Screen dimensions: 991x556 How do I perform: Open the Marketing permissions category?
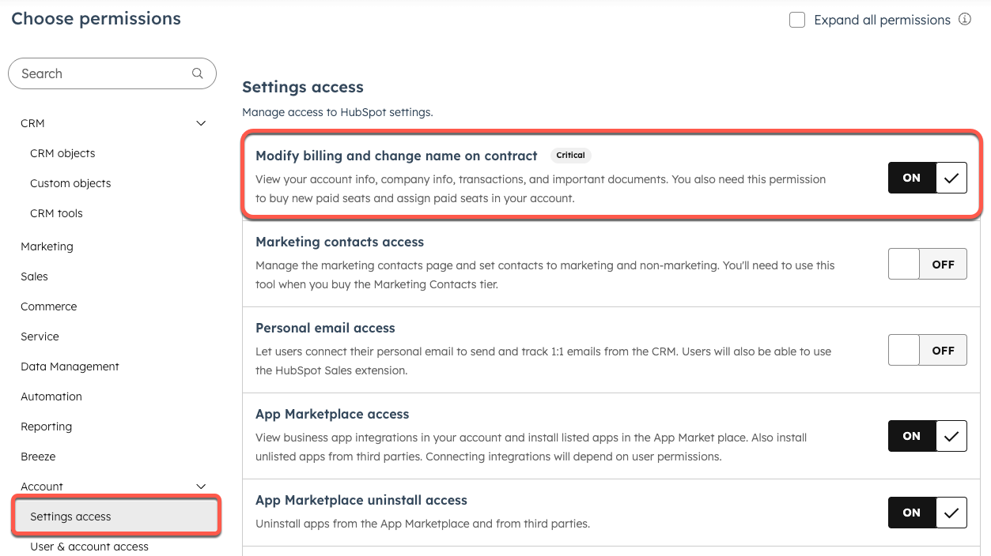click(x=47, y=246)
